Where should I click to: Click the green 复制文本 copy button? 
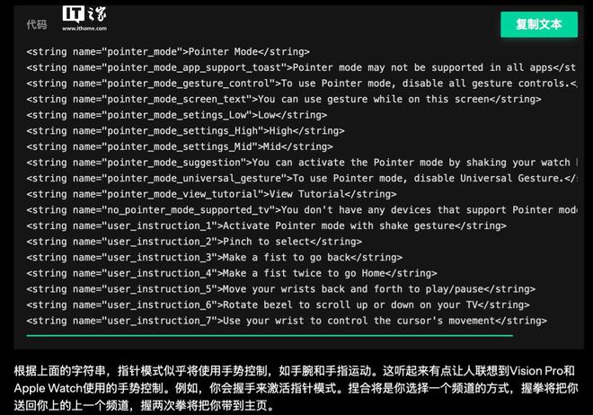pos(539,24)
